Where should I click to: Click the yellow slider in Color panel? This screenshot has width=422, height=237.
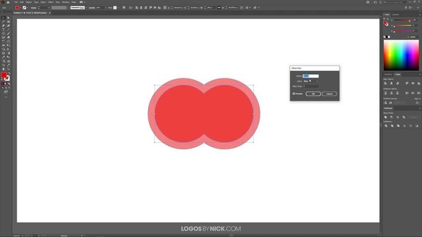(x=403, y=26)
